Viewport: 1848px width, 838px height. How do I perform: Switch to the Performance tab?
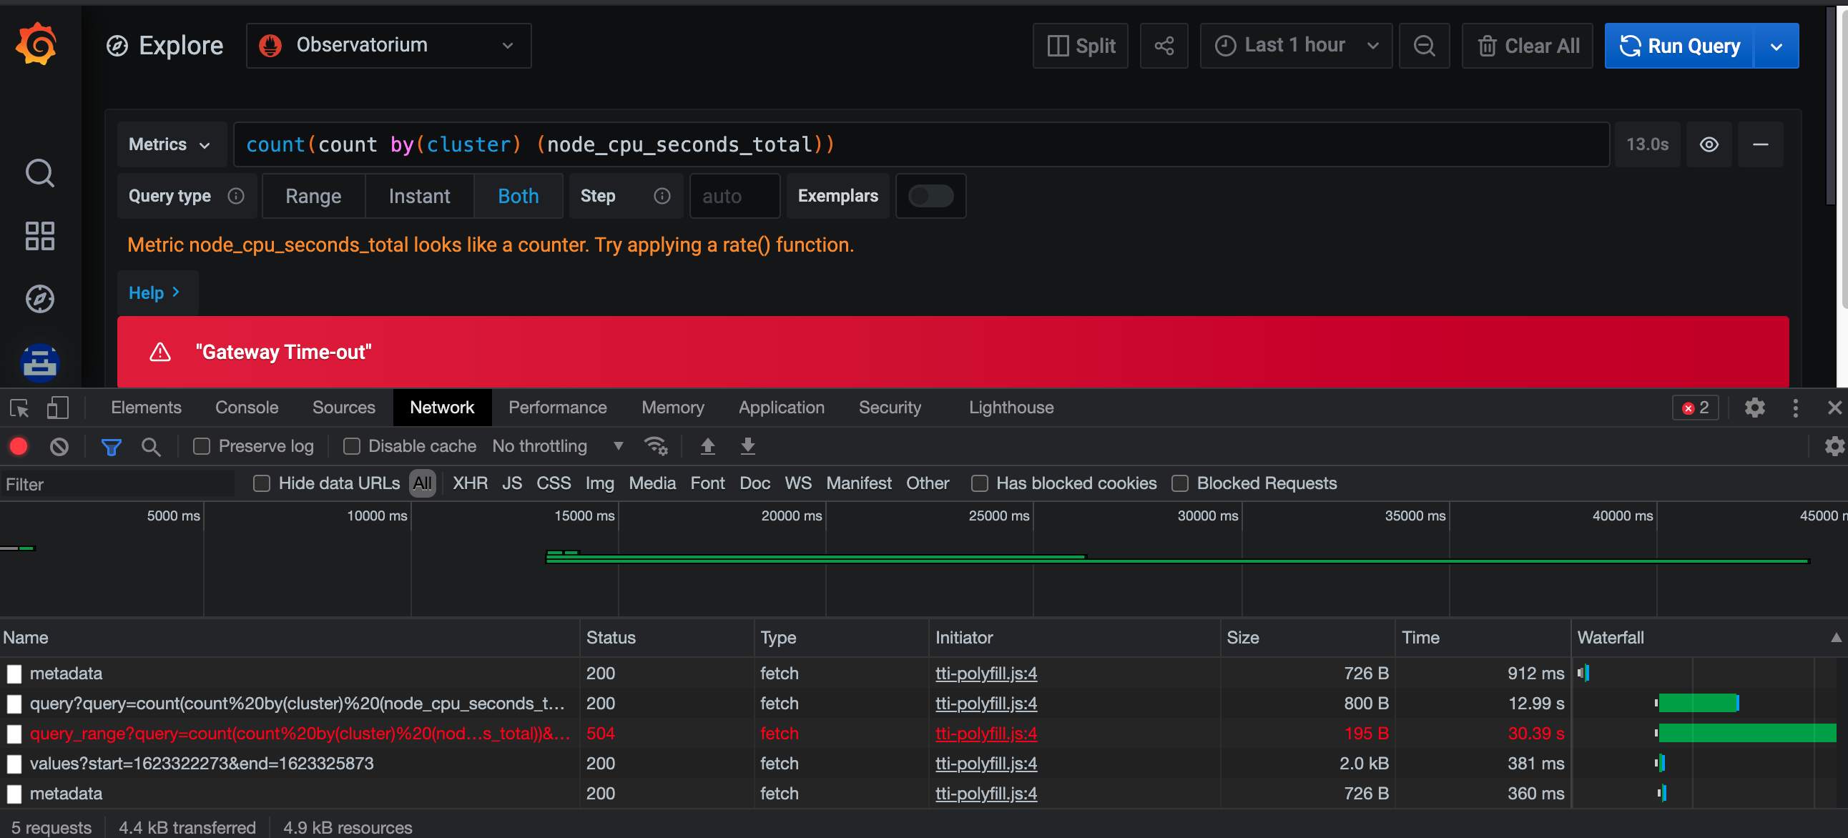(557, 407)
